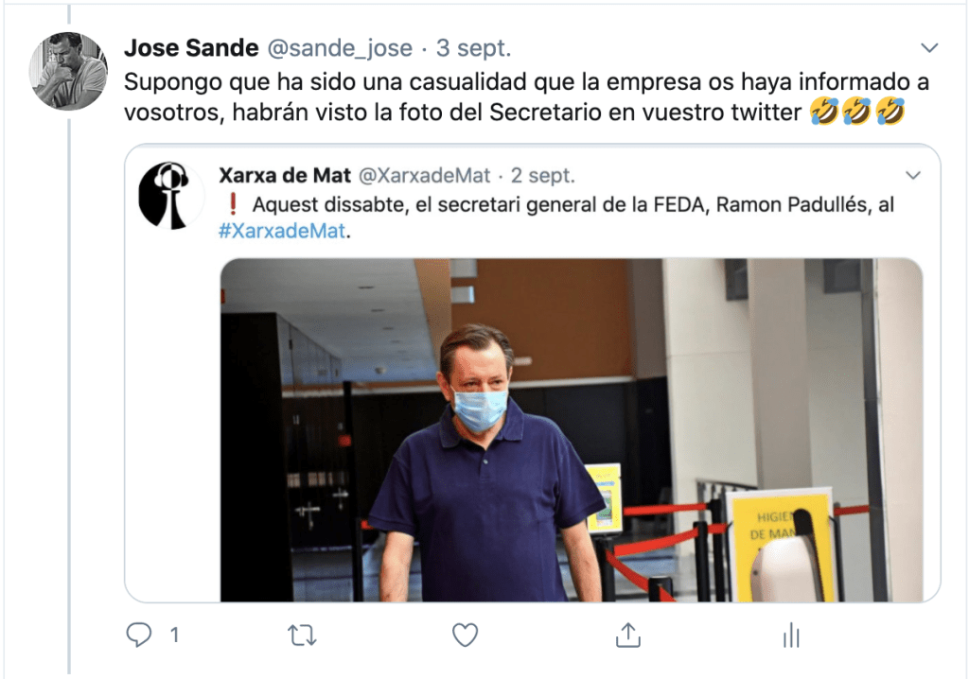Expand the Jose Sande tweet options chevron
Image resolution: width=969 pixels, height=679 pixels.
pyautogui.click(x=929, y=47)
